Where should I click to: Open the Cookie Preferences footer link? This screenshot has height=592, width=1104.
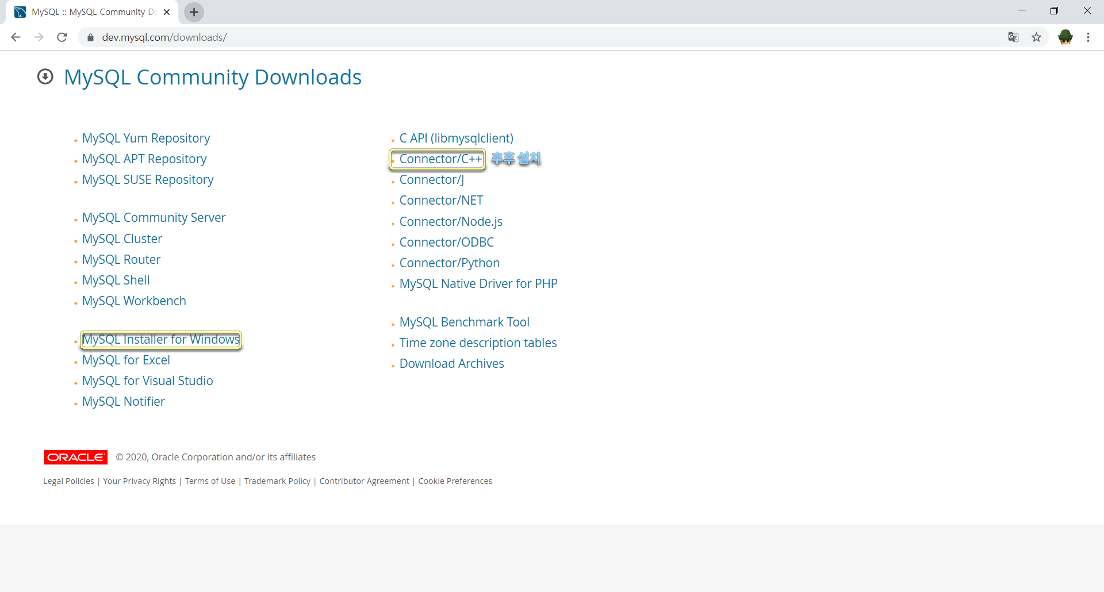(x=455, y=481)
